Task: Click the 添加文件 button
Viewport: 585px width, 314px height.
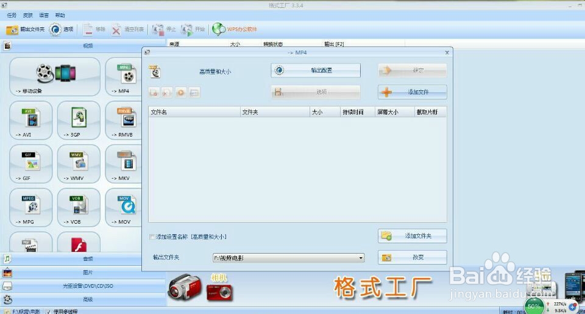Action: click(x=413, y=92)
